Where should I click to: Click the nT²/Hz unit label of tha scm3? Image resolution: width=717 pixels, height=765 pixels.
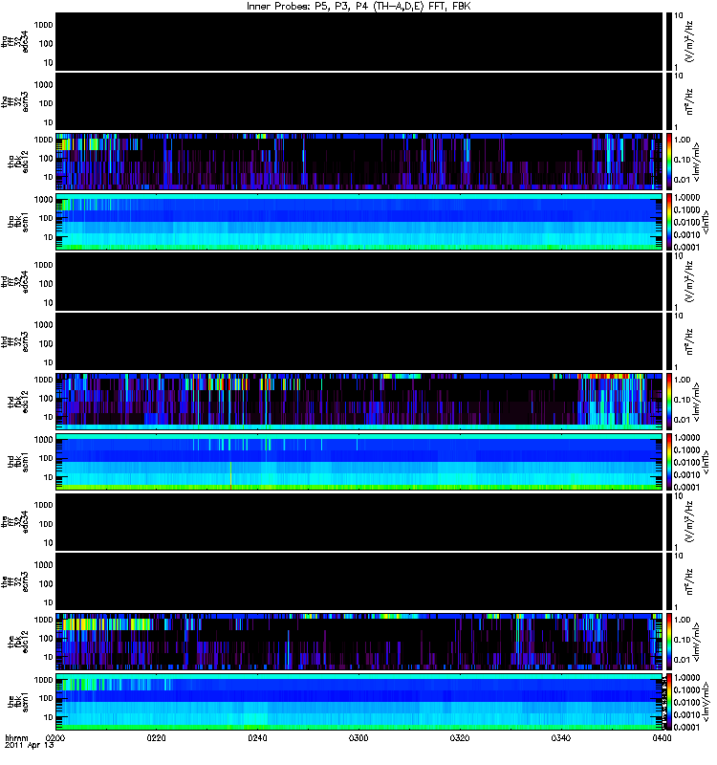pyautogui.click(x=689, y=102)
